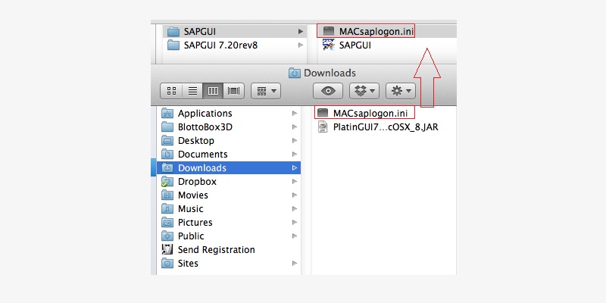
Task: Click the BlottoBox3D folder icon
Action: (x=167, y=127)
